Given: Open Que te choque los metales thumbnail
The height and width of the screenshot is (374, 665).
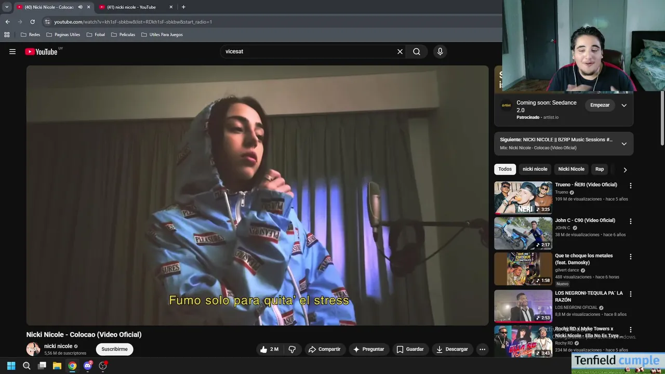Looking at the screenshot, I should (523, 269).
